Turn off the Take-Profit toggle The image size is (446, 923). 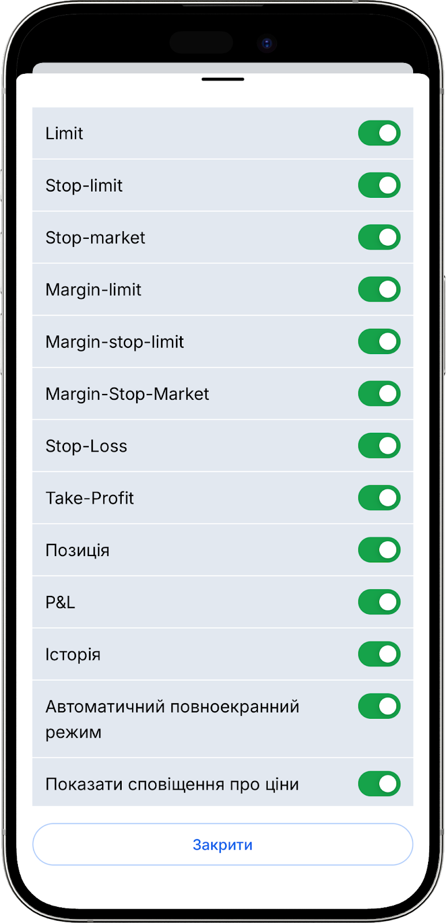(x=379, y=498)
